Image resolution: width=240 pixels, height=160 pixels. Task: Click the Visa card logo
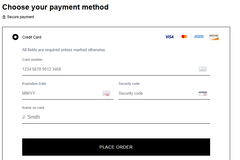[169, 37]
